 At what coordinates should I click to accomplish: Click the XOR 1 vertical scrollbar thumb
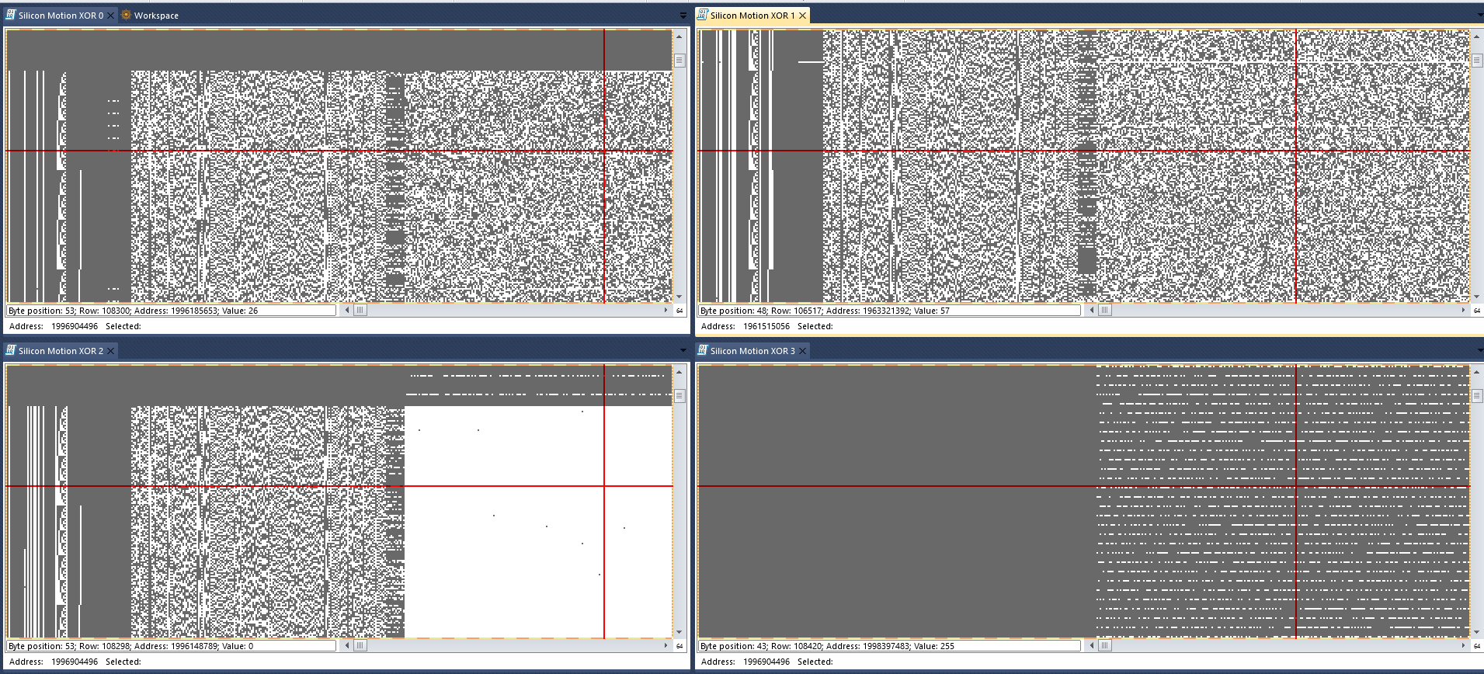[x=1477, y=61]
